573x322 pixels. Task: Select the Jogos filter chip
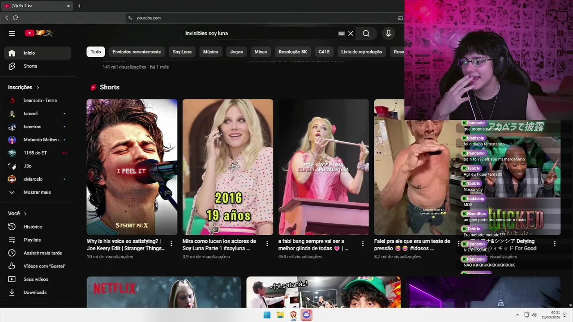click(236, 52)
